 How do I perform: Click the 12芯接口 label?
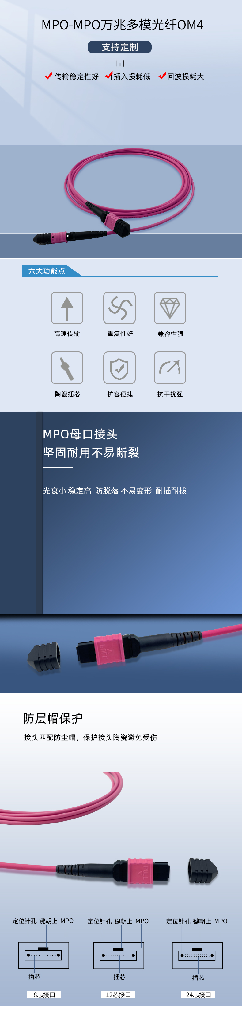(x=118, y=995)
